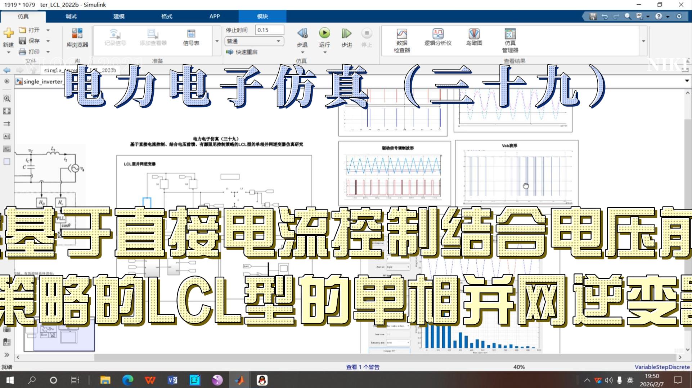Switch to the Modeling (建模) tab
Viewport: 692px width, 388px height.
click(119, 16)
